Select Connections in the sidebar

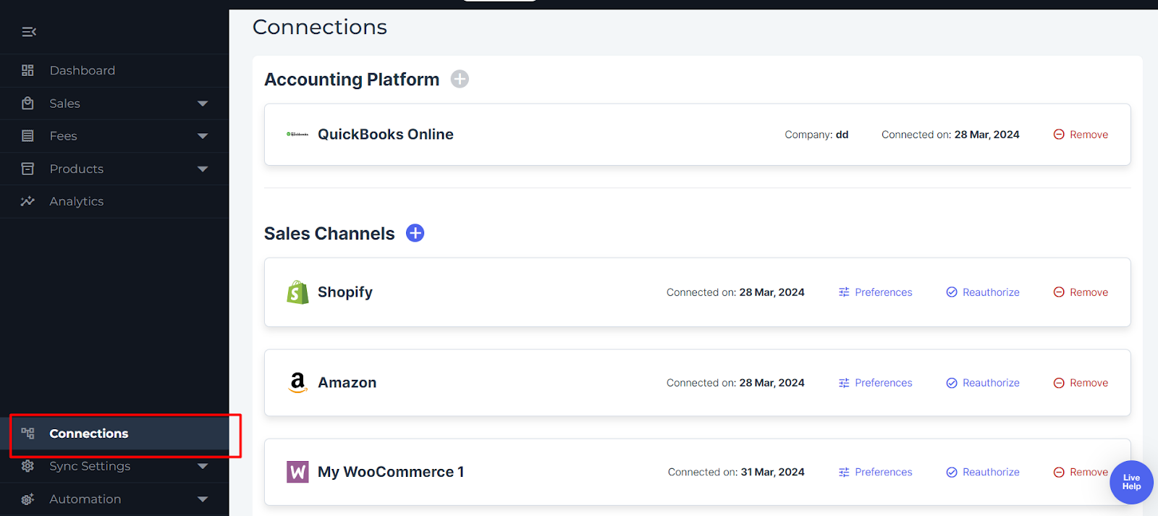[x=88, y=433]
